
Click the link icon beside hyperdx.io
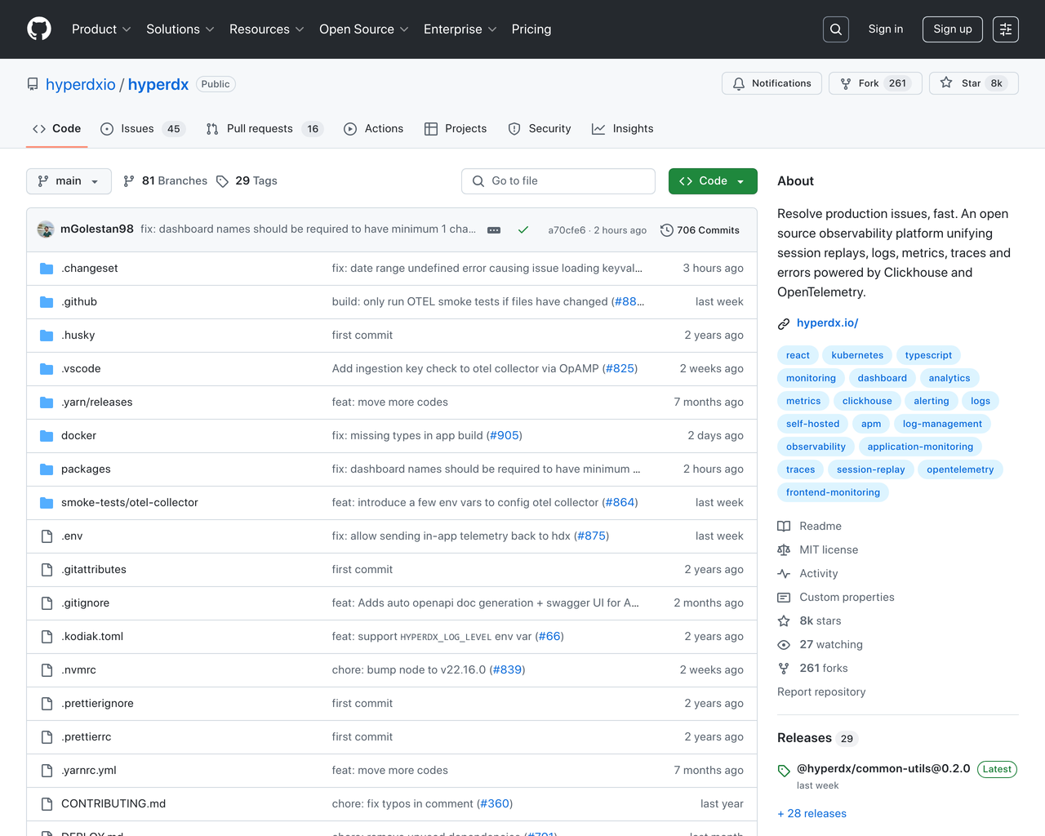(784, 324)
